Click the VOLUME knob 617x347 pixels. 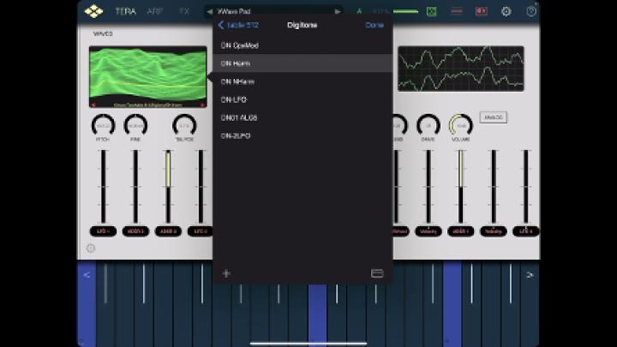pos(461,126)
